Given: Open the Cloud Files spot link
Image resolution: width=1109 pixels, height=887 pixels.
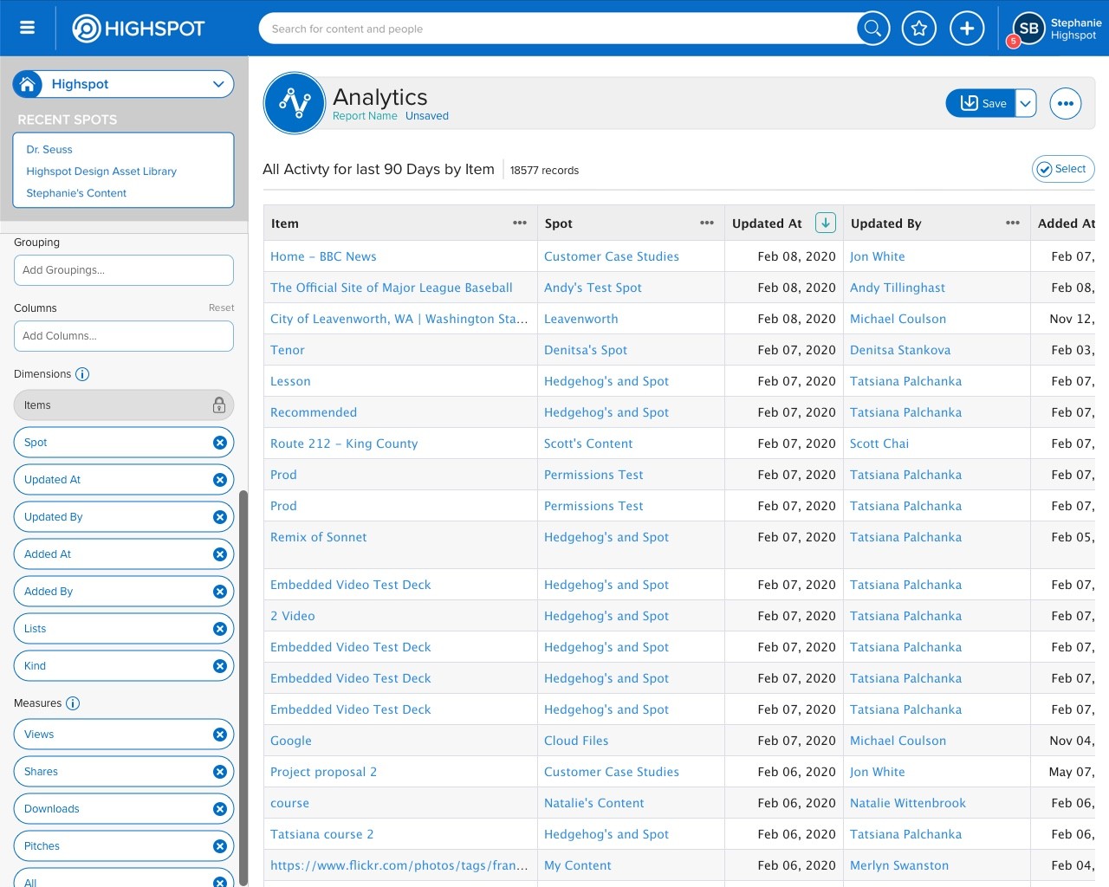Looking at the screenshot, I should [576, 741].
